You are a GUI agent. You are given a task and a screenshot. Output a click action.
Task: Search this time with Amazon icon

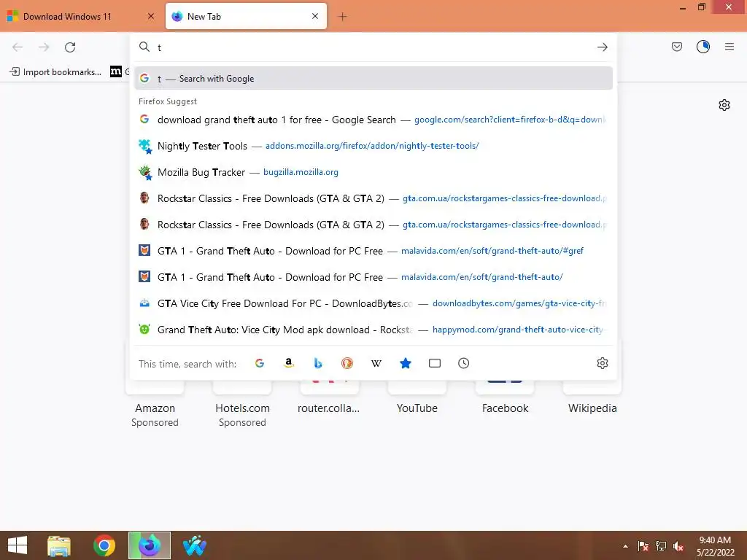tap(289, 363)
